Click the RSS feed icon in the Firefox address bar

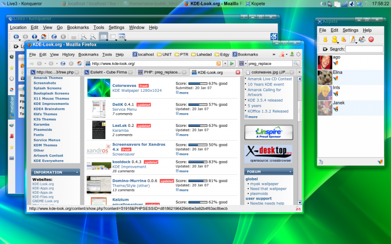(x=218, y=63)
